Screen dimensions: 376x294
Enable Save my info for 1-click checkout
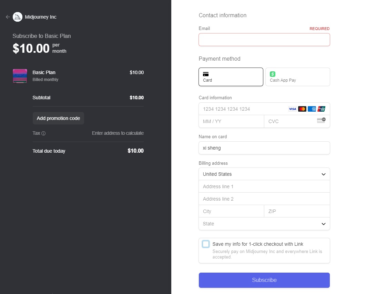[x=206, y=244]
